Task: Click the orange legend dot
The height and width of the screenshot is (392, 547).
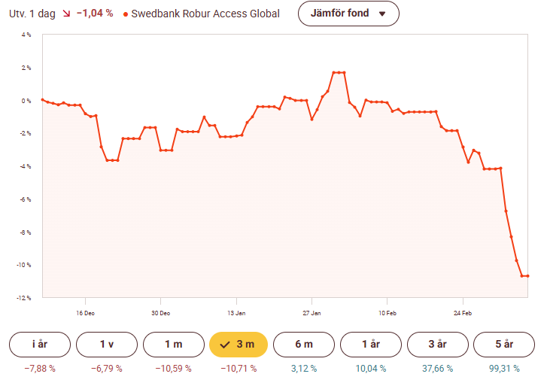Action: (x=125, y=14)
